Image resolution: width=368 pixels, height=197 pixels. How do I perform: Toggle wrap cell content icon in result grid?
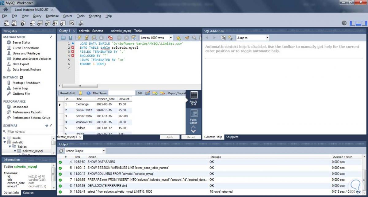tap(81, 93)
